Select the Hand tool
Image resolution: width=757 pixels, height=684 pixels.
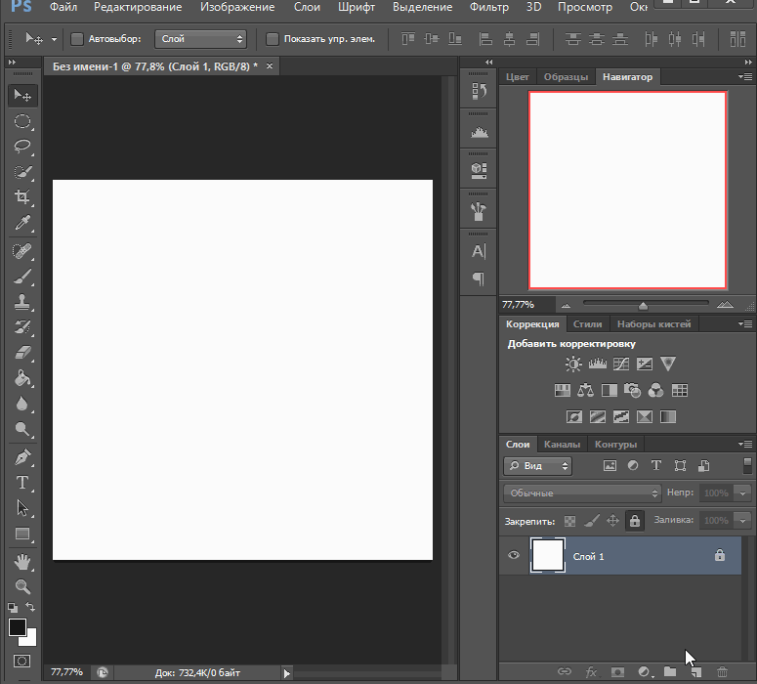(x=22, y=562)
